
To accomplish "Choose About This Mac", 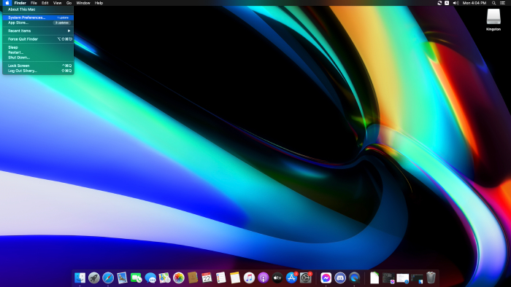I will tap(38, 9).
